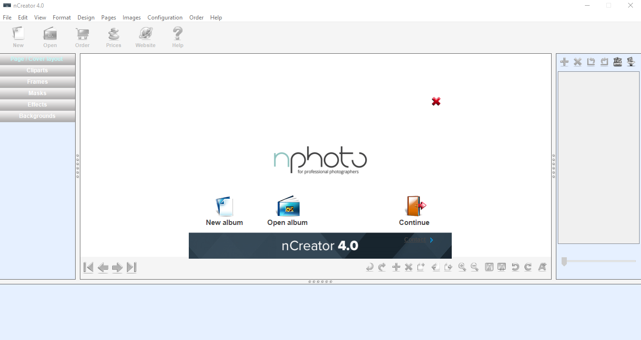641x340 pixels.
Task: Expand the Cliparts section
Action: tap(38, 70)
